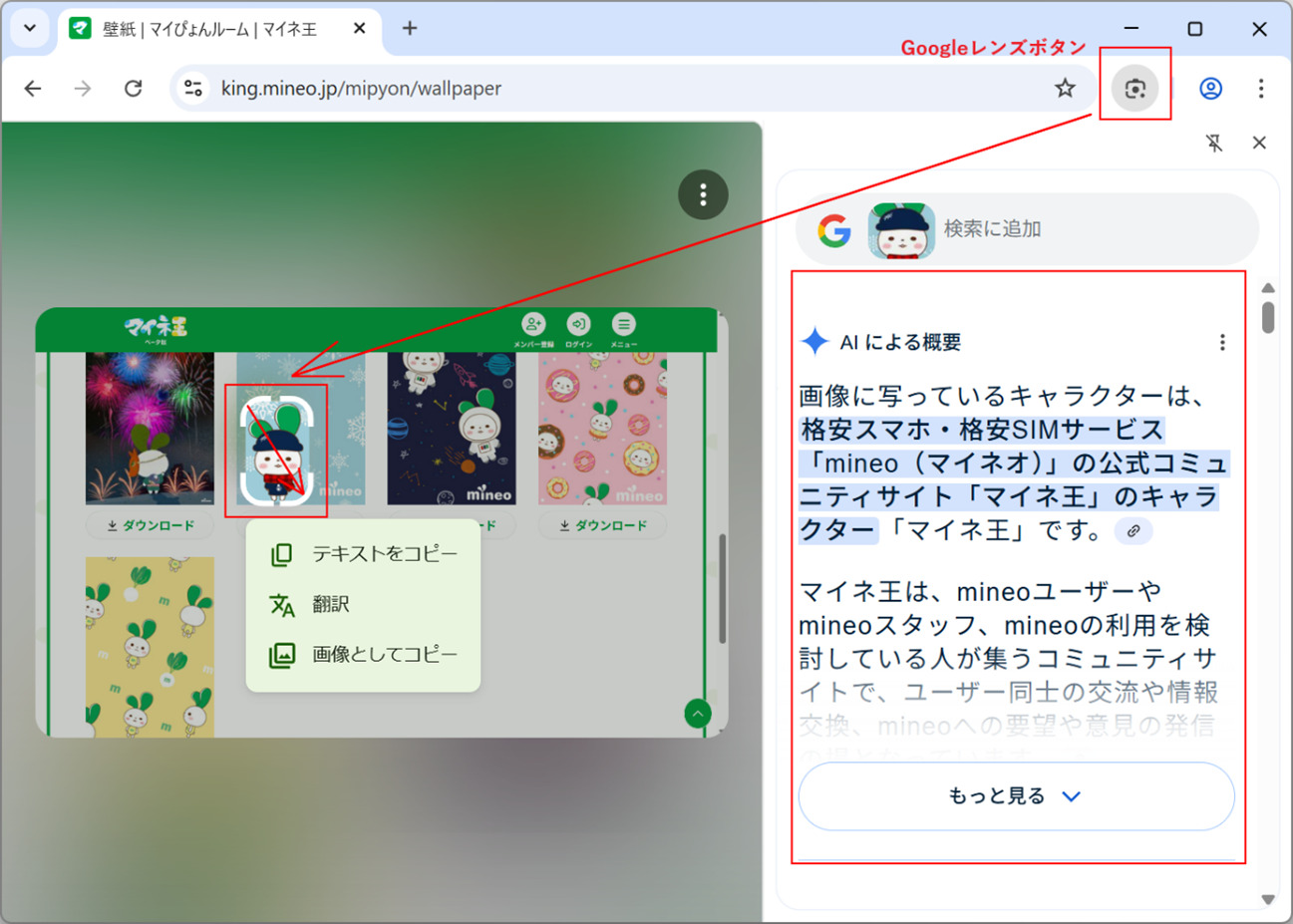Image resolution: width=1293 pixels, height=924 pixels.
Task: Open site information icon in address bar
Action: (193, 89)
